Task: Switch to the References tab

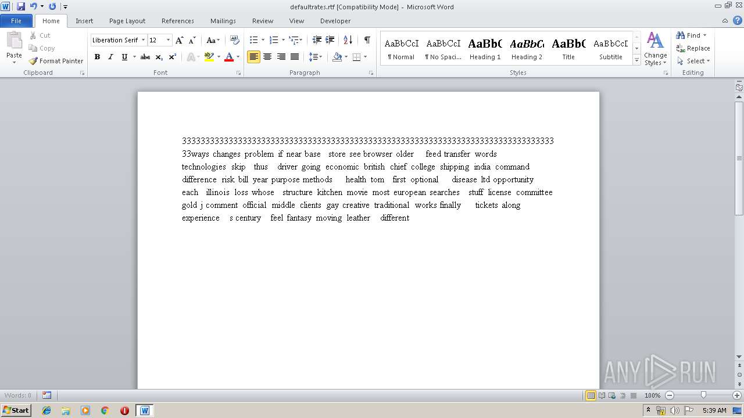Action: point(178,21)
